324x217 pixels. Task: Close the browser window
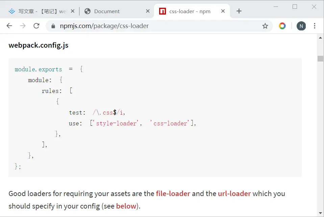[314, 7]
